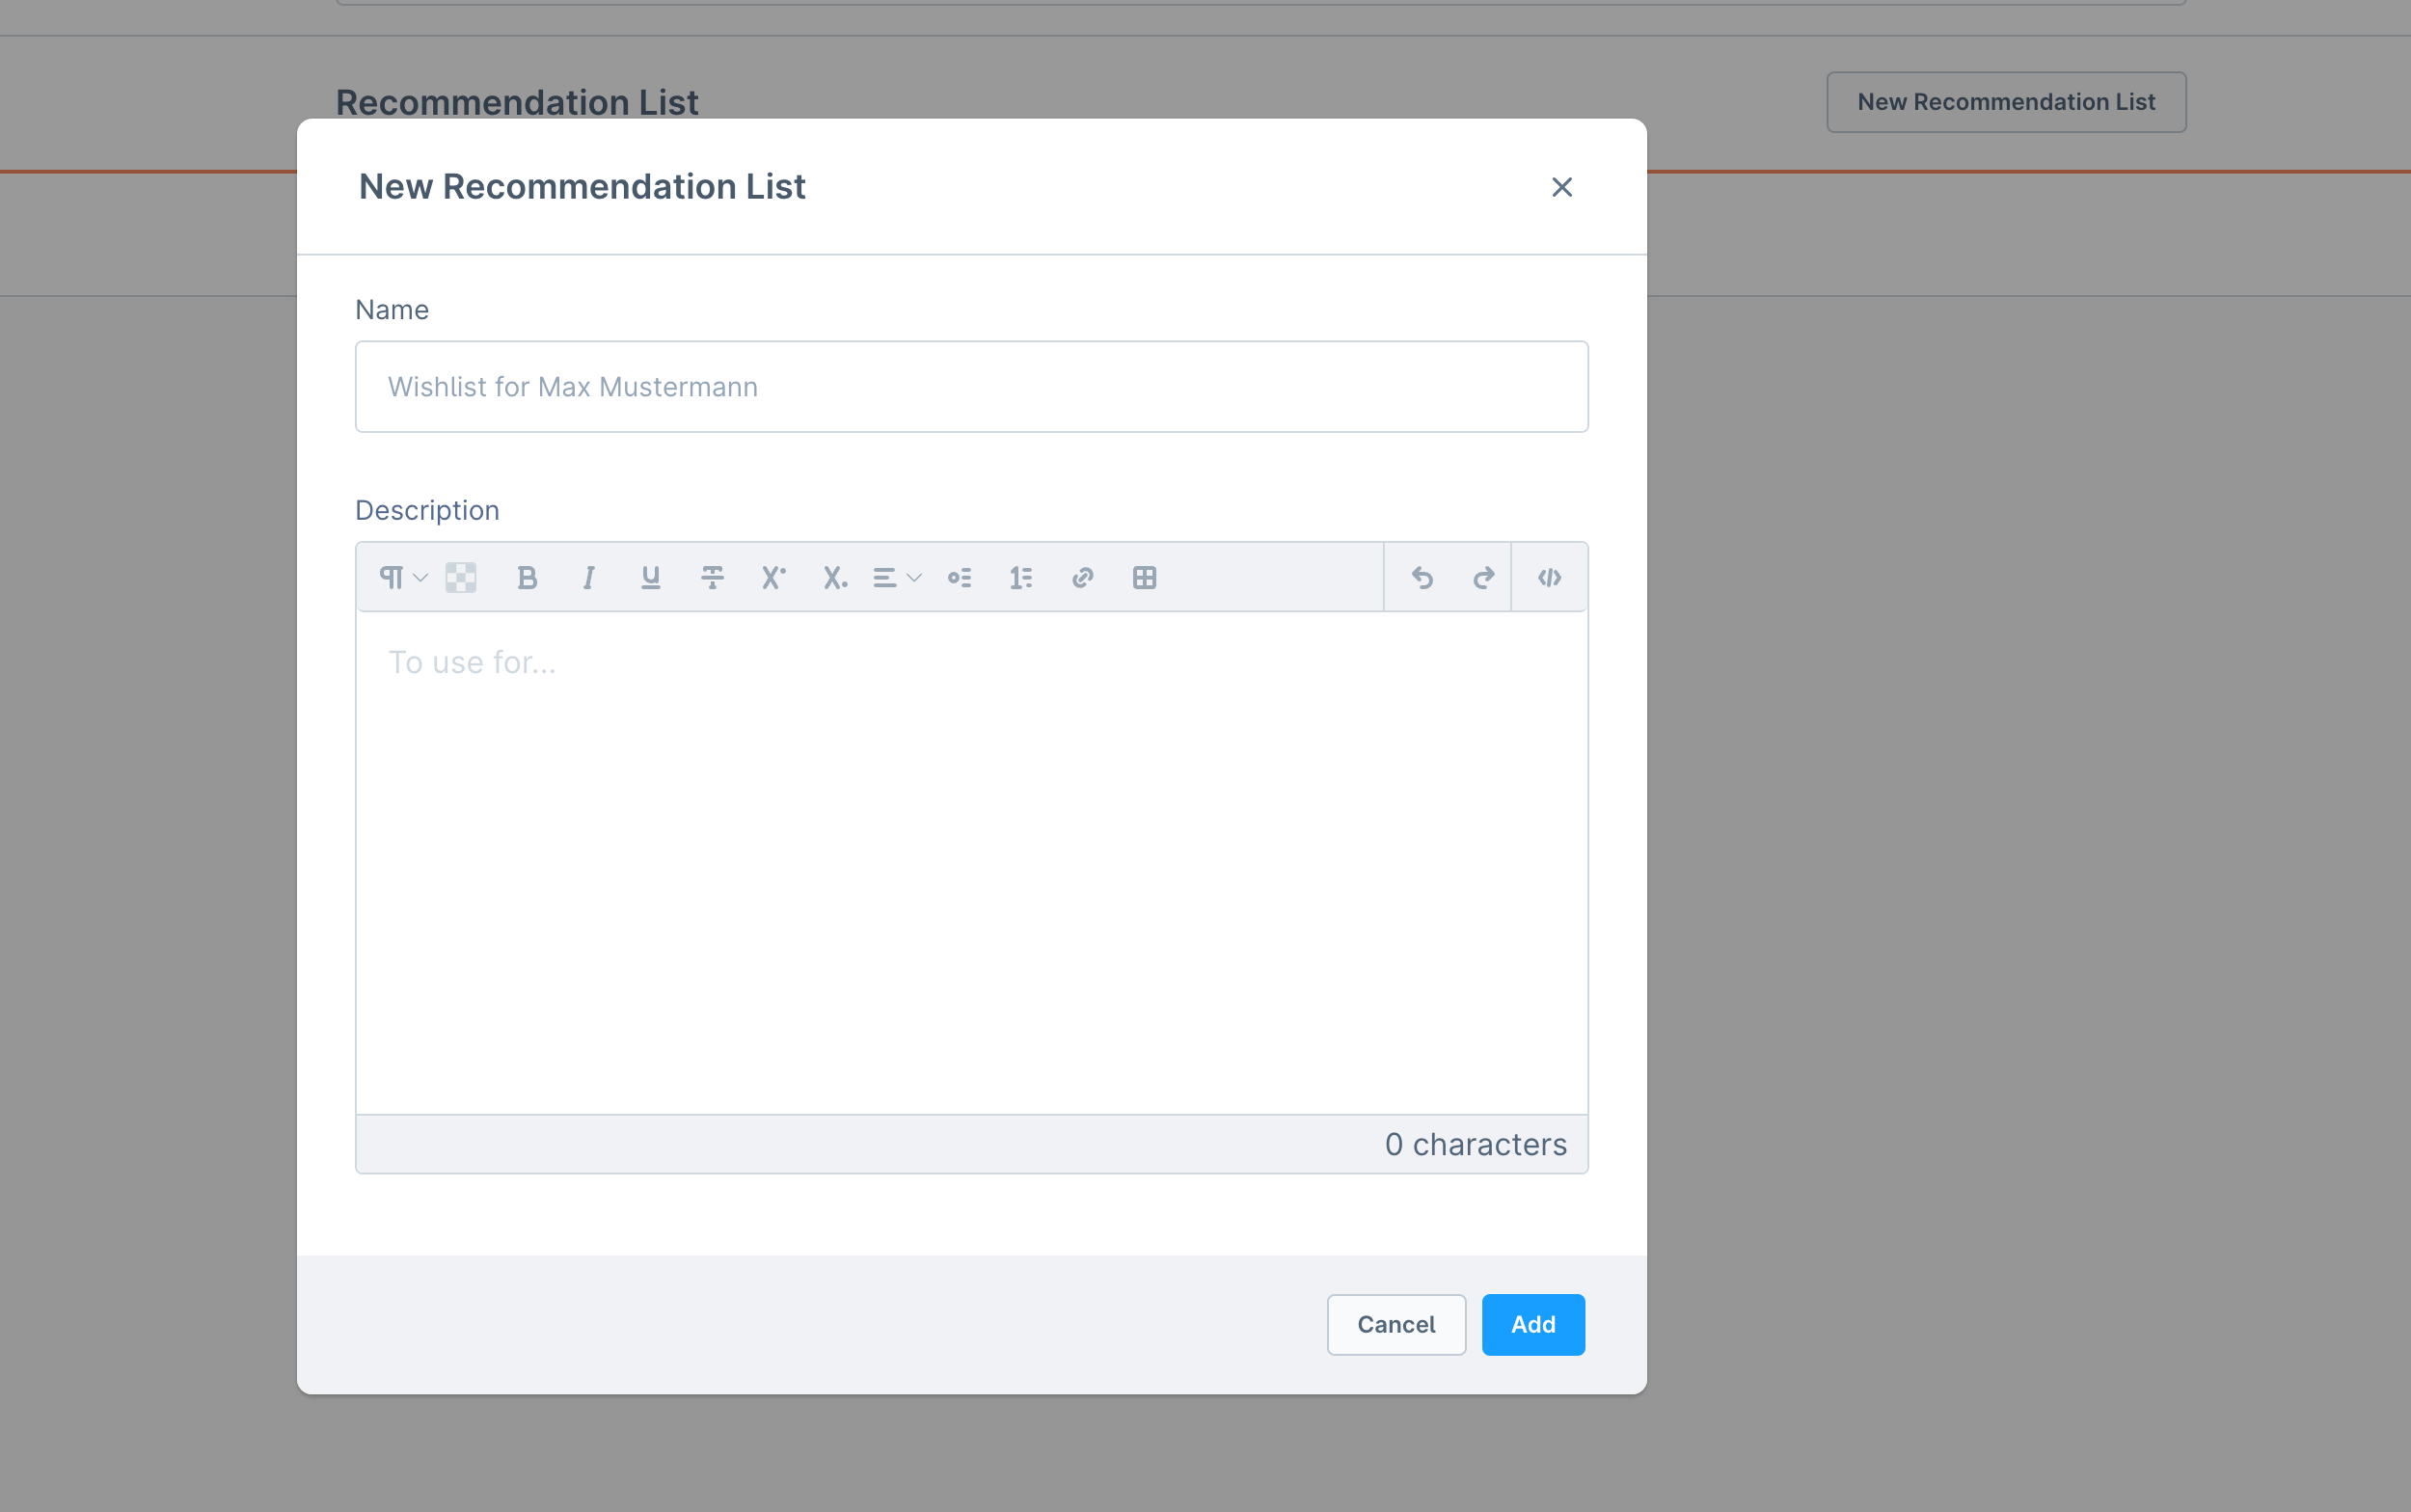
Task: Click the Italic formatting icon
Action: (x=587, y=577)
